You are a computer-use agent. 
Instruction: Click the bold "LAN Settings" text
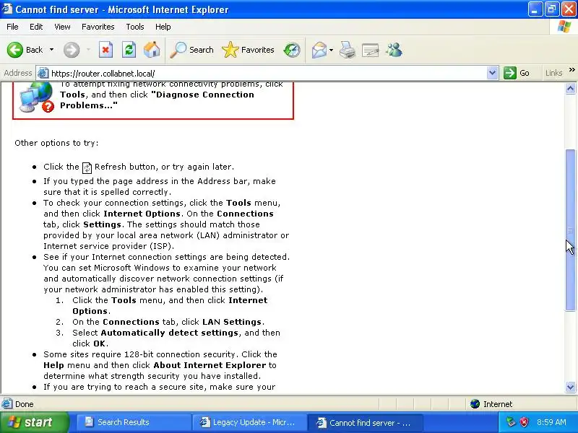coord(232,322)
